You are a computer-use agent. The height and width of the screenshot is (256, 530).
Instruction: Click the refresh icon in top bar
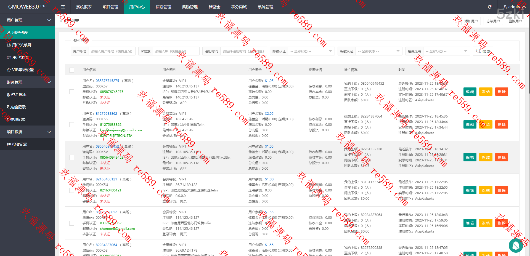489,7
